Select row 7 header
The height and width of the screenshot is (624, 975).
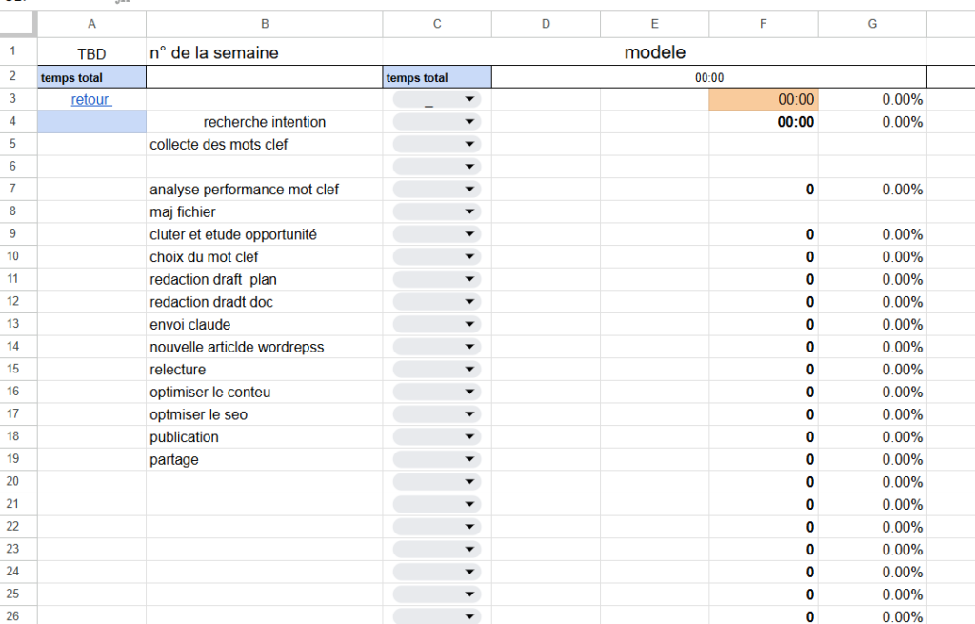pos(12,190)
